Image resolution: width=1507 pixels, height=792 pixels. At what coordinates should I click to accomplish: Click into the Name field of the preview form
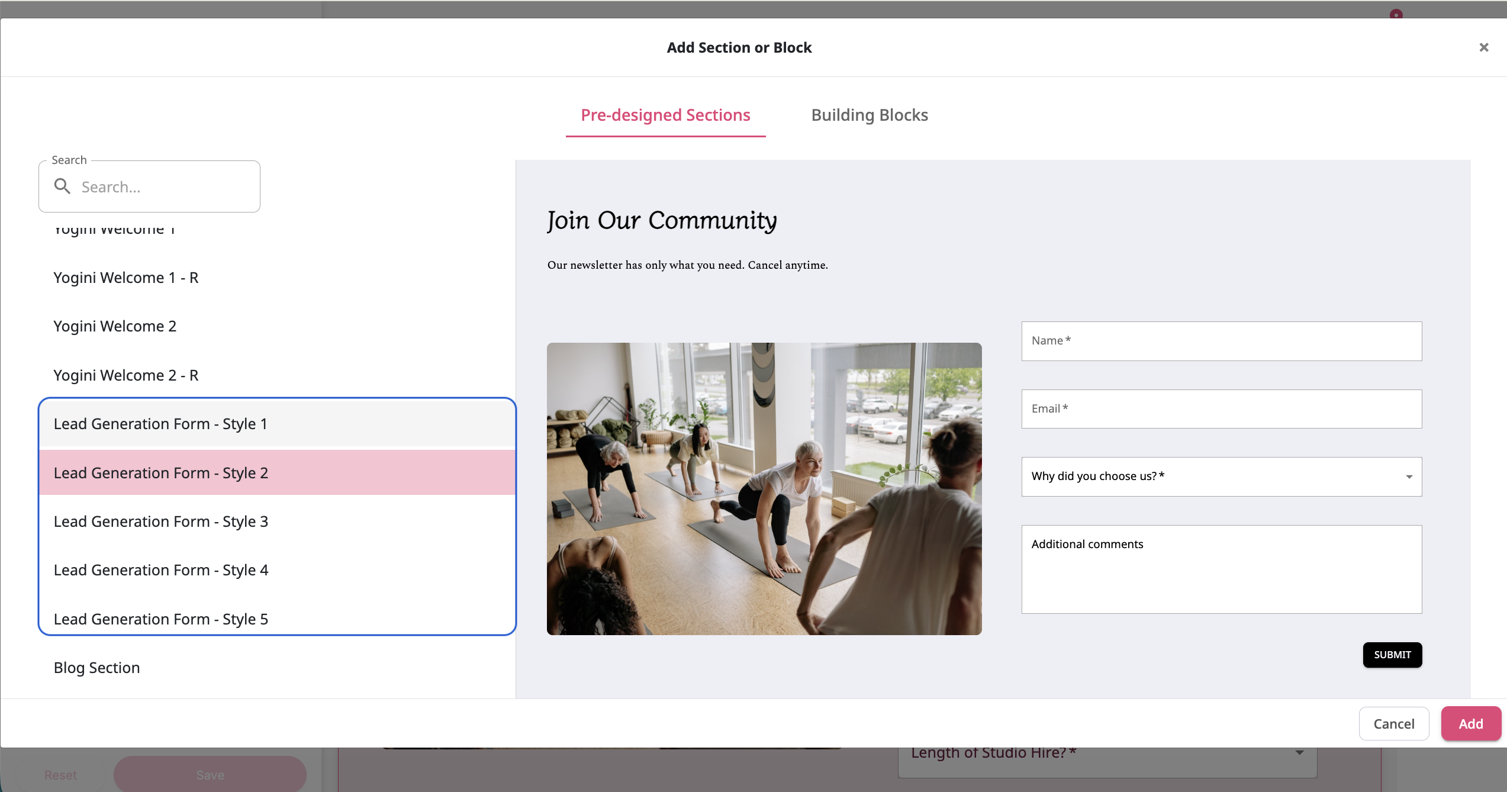[1221, 340]
